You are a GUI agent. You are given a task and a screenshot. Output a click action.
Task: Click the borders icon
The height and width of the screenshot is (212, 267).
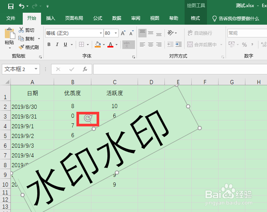tap(82, 44)
